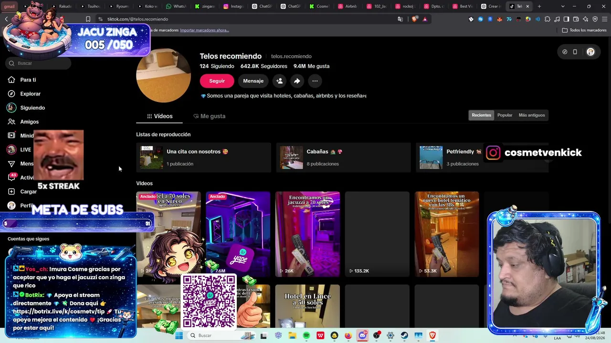Click the add-friend icon beside Mensaje
Viewport: 611px width, 343px height.
click(x=279, y=81)
